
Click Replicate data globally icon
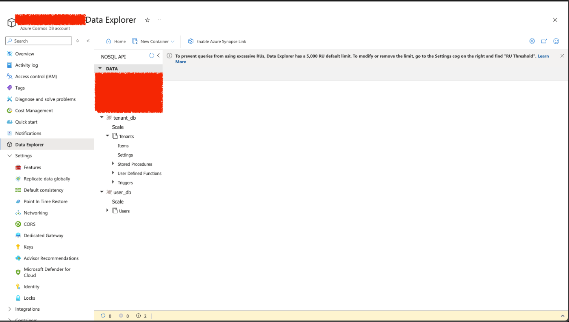click(x=18, y=178)
